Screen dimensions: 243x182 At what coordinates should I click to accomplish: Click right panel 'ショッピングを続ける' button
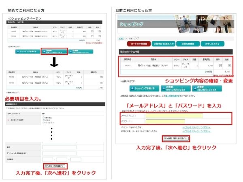click(x=143, y=88)
